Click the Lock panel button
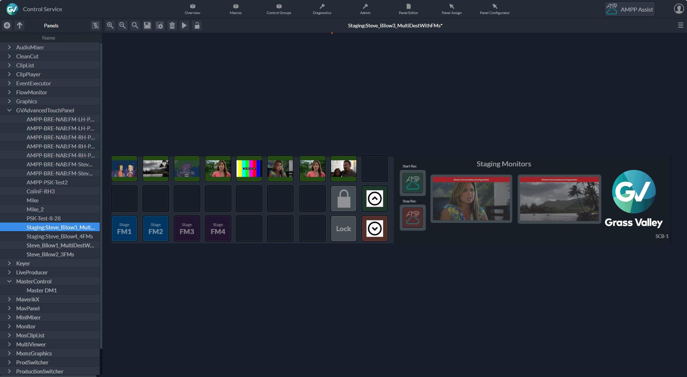Image resolution: width=687 pixels, height=377 pixels. pyautogui.click(x=344, y=229)
